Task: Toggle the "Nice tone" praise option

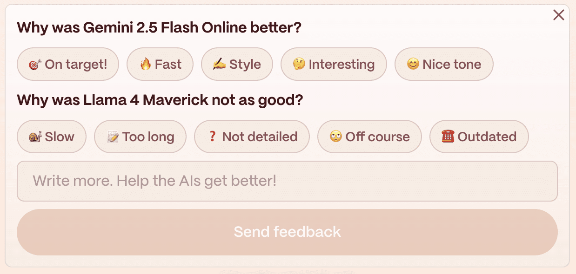Action: coord(443,64)
